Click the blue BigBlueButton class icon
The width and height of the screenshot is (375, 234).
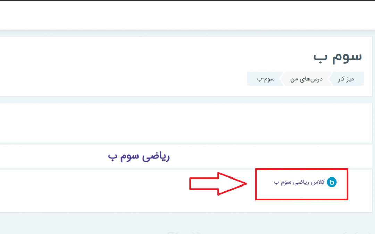(x=332, y=182)
